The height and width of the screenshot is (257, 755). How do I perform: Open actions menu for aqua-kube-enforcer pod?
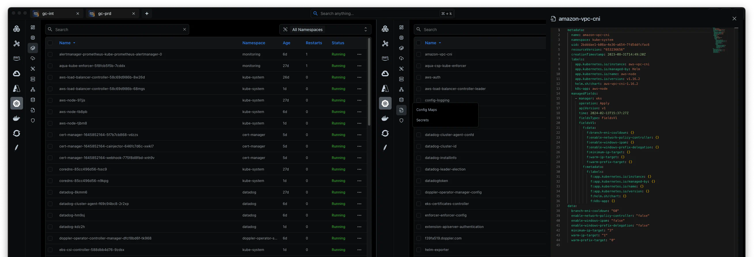(359, 66)
